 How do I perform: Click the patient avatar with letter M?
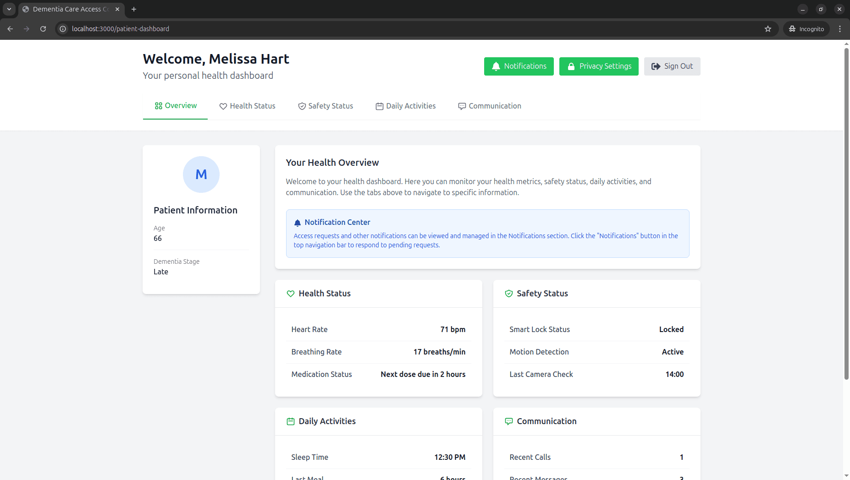tap(201, 175)
